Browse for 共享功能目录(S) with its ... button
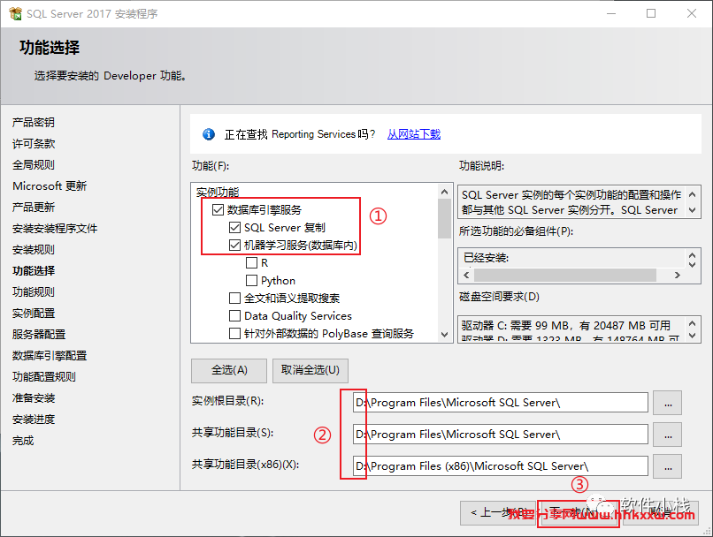 tap(667, 435)
